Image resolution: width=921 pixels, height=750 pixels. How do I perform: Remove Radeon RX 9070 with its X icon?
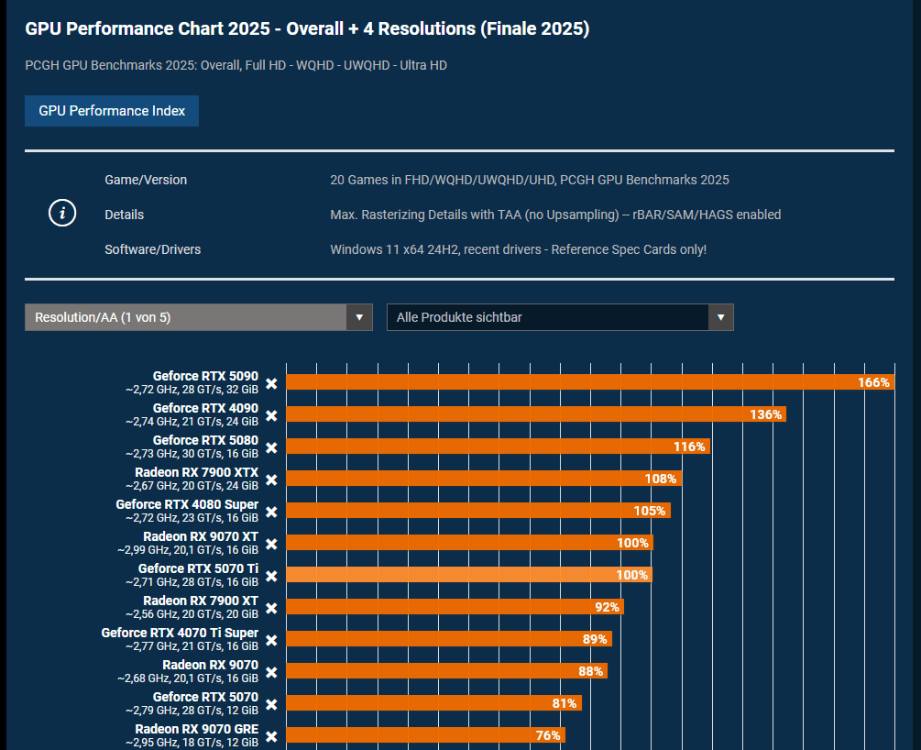point(271,672)
